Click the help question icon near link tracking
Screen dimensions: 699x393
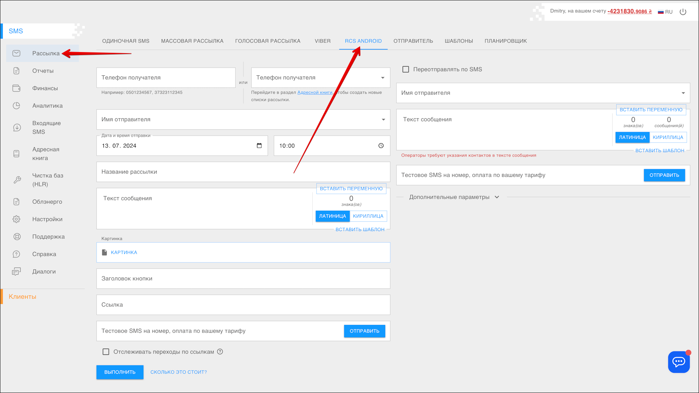[220, 352]
